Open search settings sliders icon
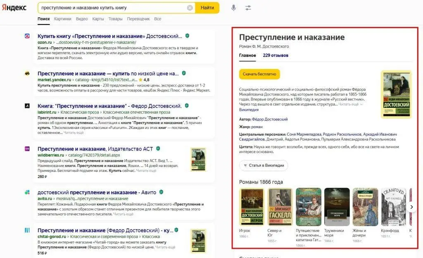423x258 pixels. click(248, 8)
